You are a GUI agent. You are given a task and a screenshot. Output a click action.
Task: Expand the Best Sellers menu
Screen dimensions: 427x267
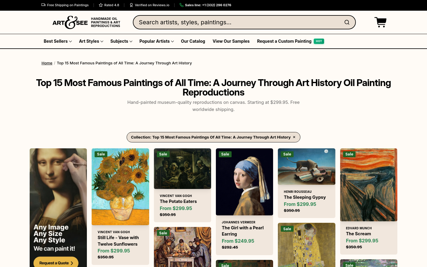[58, 41]
